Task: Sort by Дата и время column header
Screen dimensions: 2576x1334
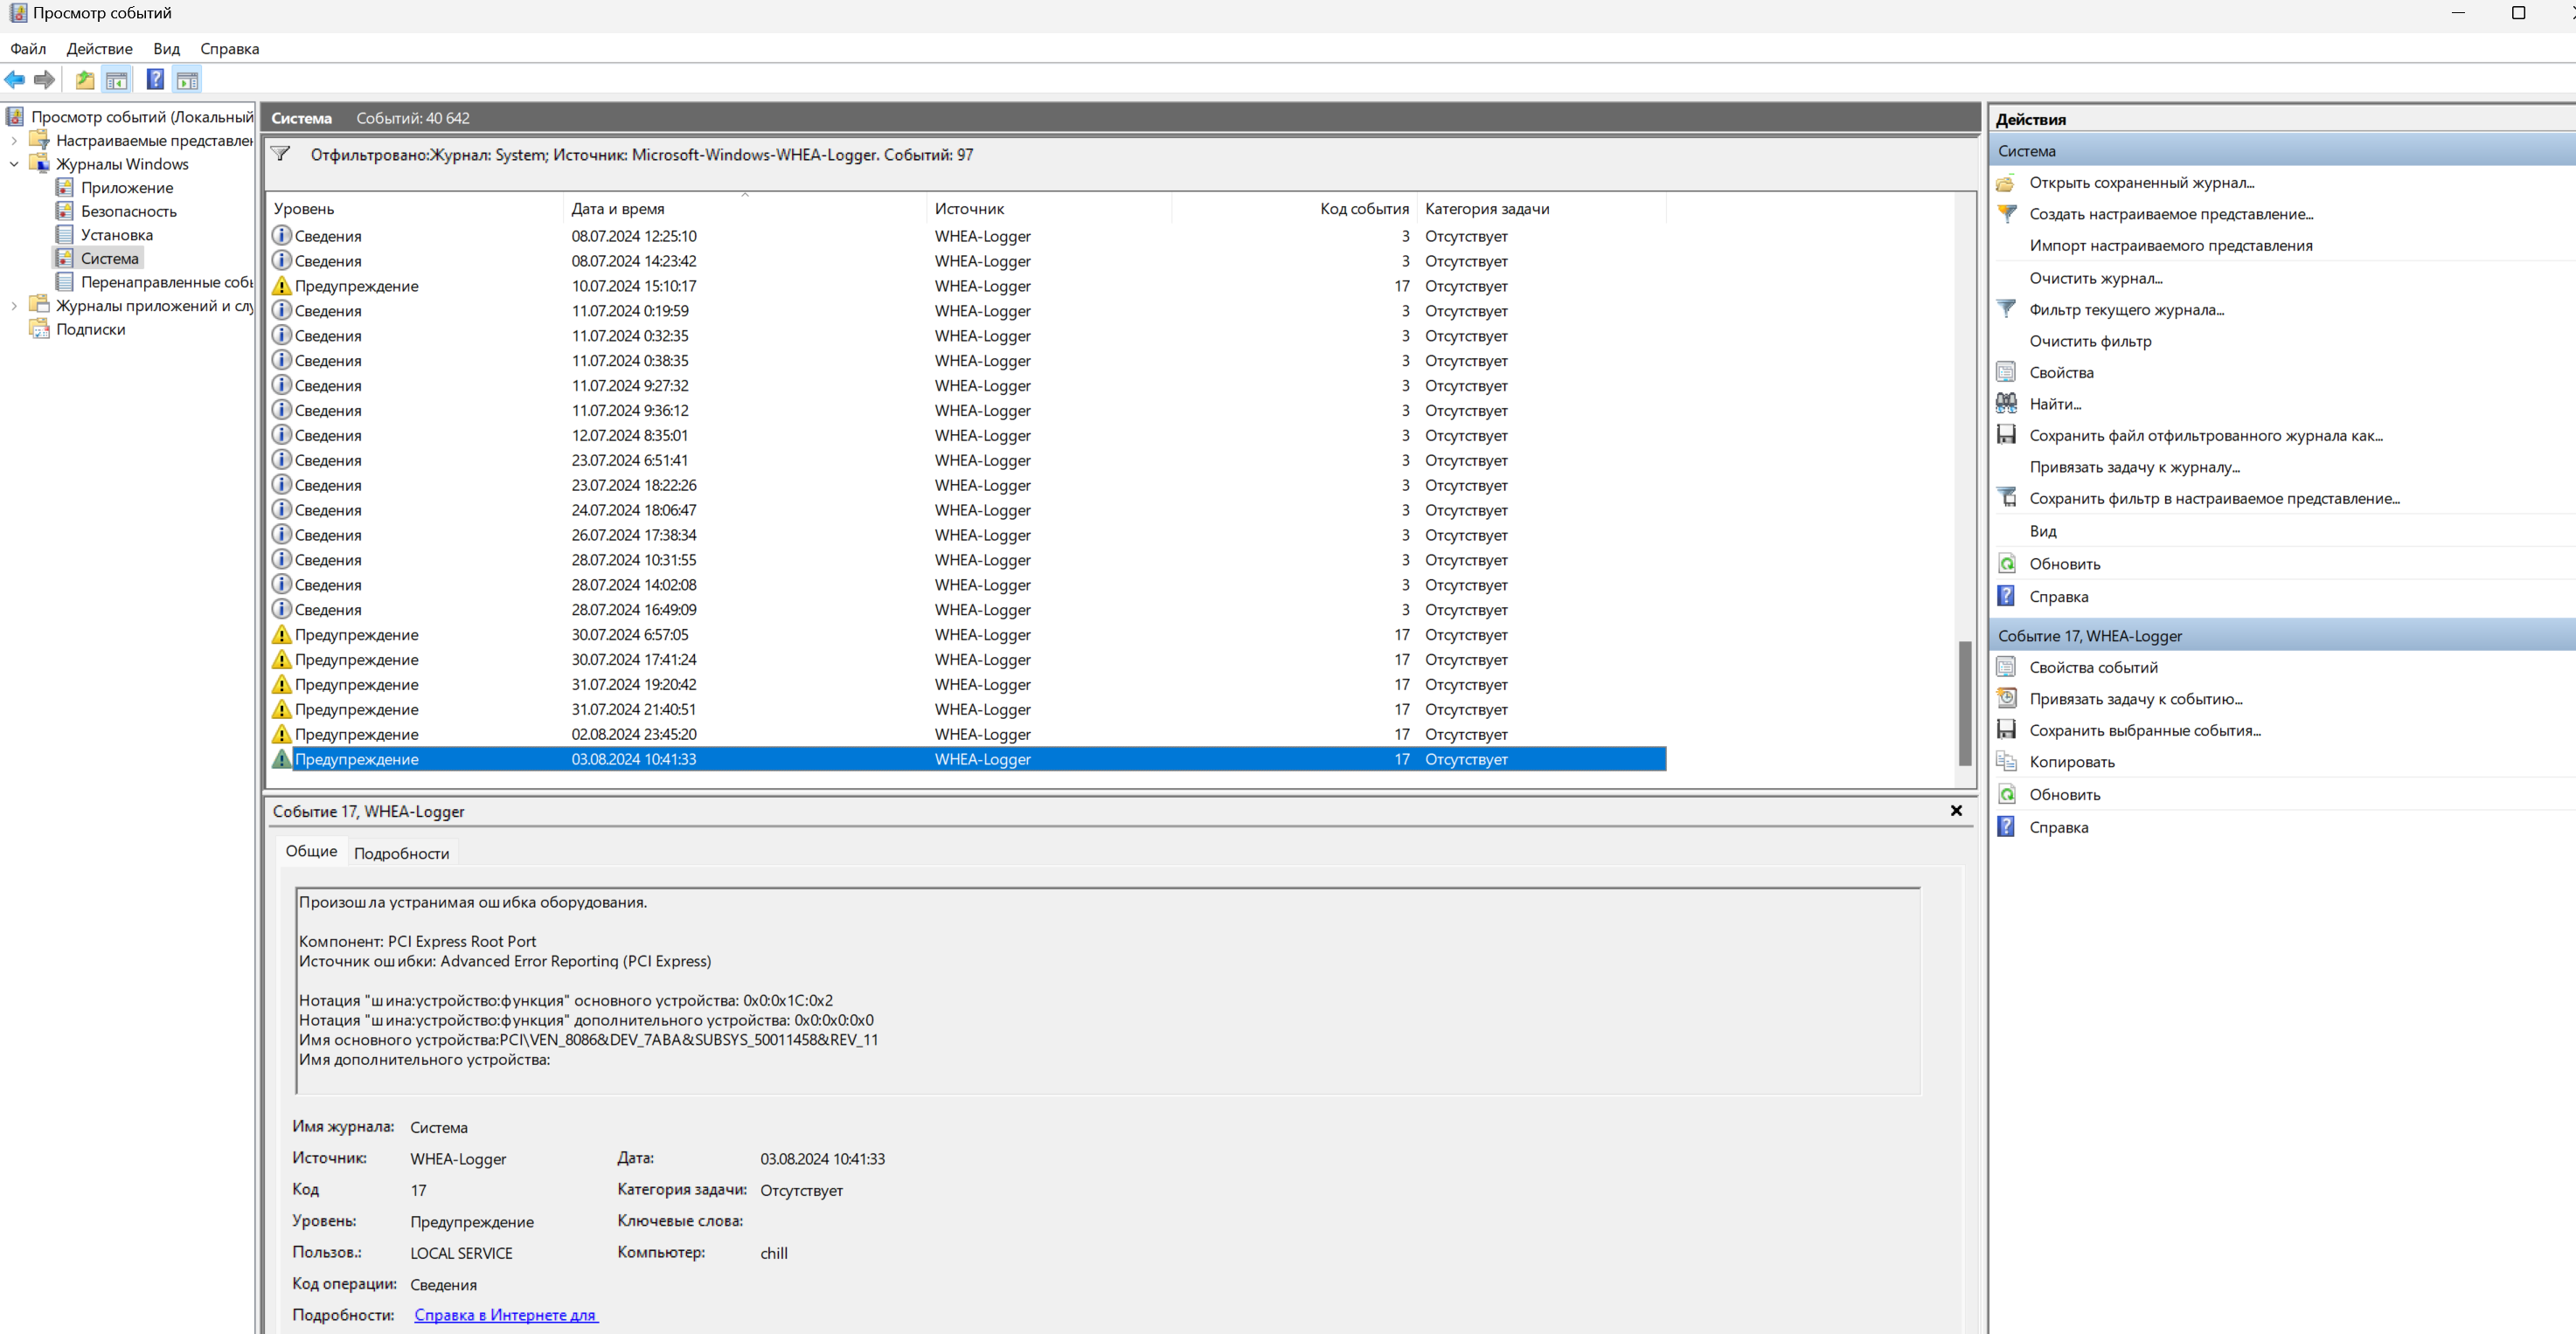Action: pyautogui.click(x=617, y=209)
